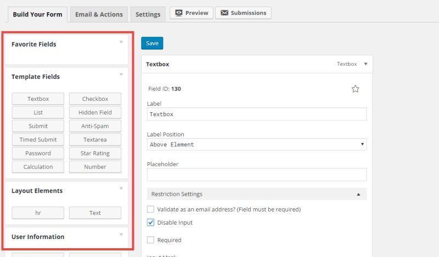Image resolution: width=439 pixels, height=257 pixels.
Task: Click the Preview button
Action: [x=192, y=13]
